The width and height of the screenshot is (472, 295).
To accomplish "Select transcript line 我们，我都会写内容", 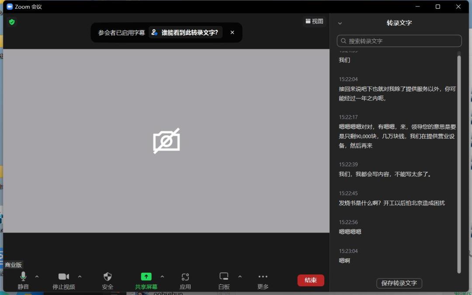I will (385, 174).
